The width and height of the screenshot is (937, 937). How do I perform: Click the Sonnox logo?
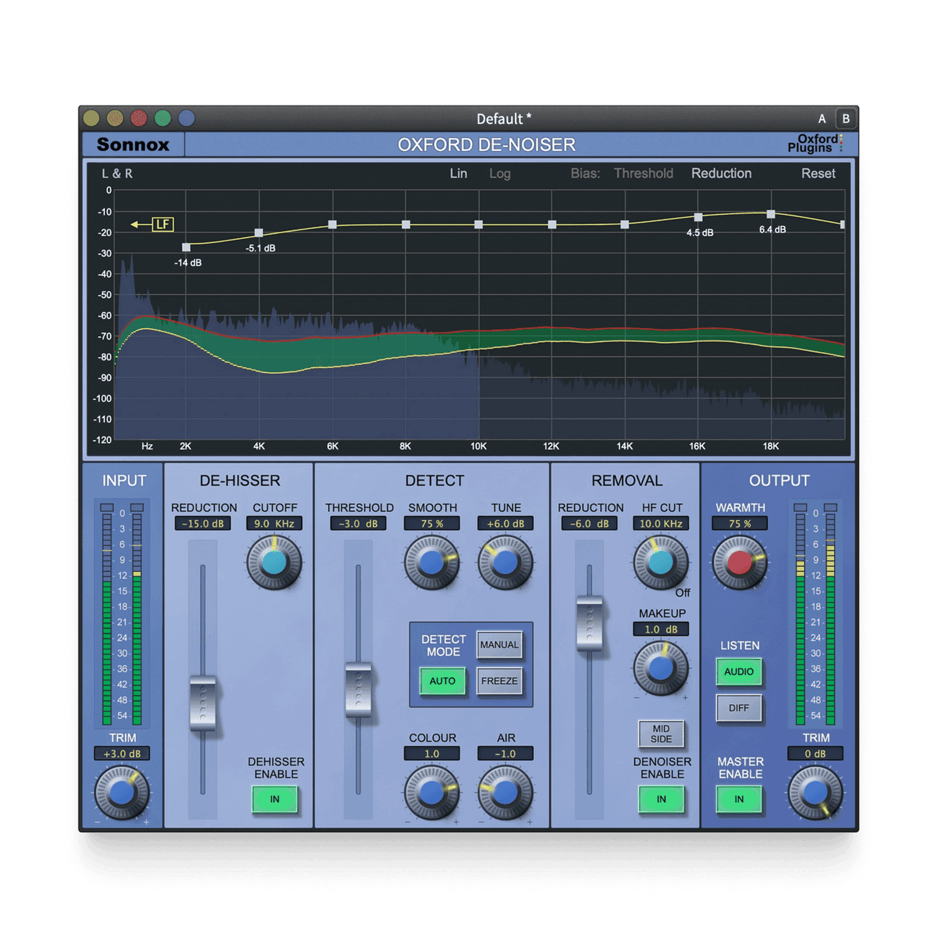pyautogui.click(x=133, y=144)
